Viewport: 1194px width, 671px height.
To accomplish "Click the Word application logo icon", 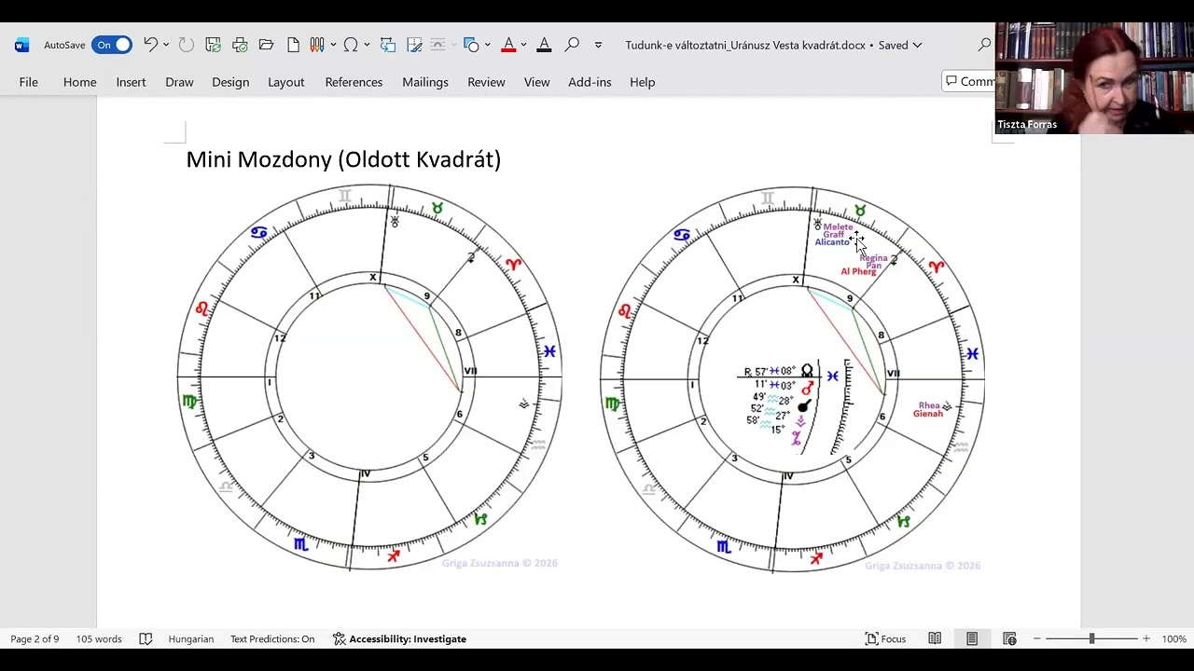I will click(x=22, y=45).
